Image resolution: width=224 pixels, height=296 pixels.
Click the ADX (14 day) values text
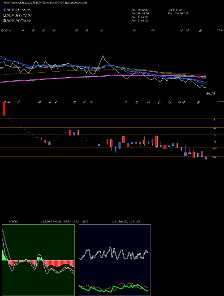pos(125,222)
